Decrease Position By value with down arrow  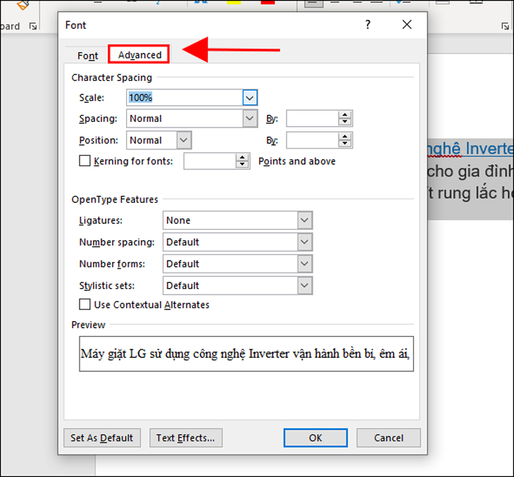tap(344, 144)
